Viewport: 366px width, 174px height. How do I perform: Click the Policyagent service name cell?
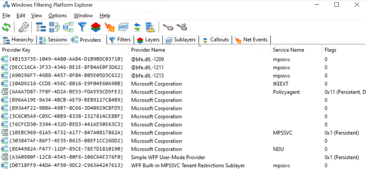tap(286, 92)
